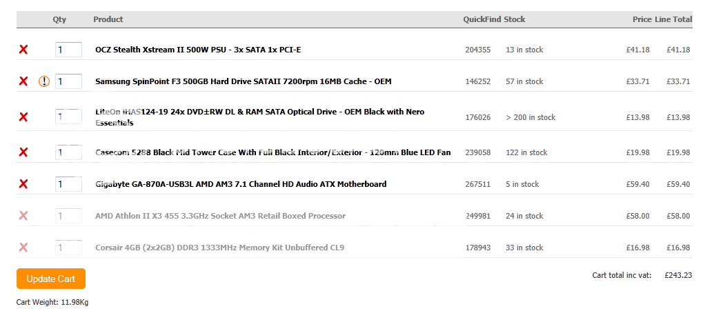This screenshot has width=714, height=311.
Task: Delete Gigabyte GA-870A motherboard from cart
Action: 23,184
